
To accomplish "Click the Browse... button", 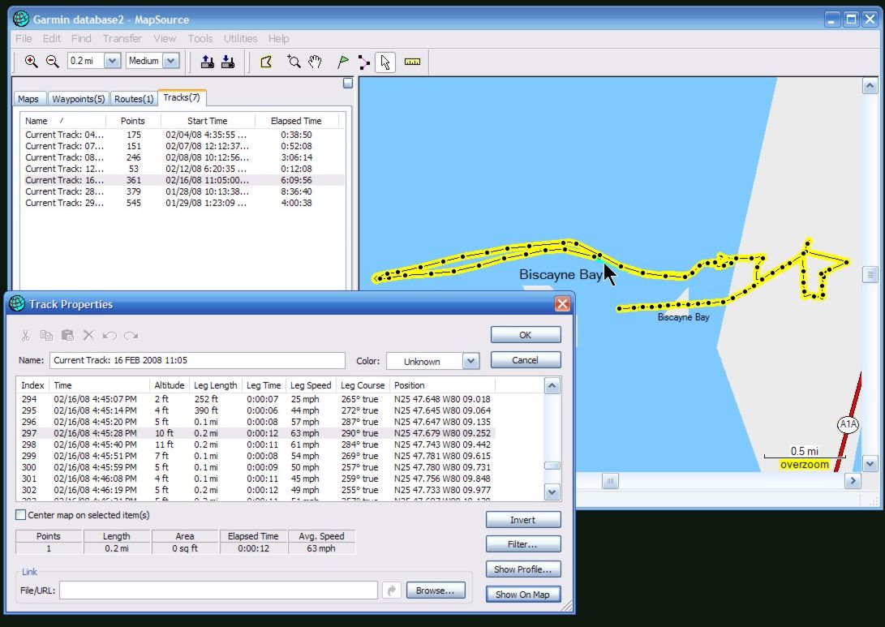I will pyautogui.click(x=436, y=590).
